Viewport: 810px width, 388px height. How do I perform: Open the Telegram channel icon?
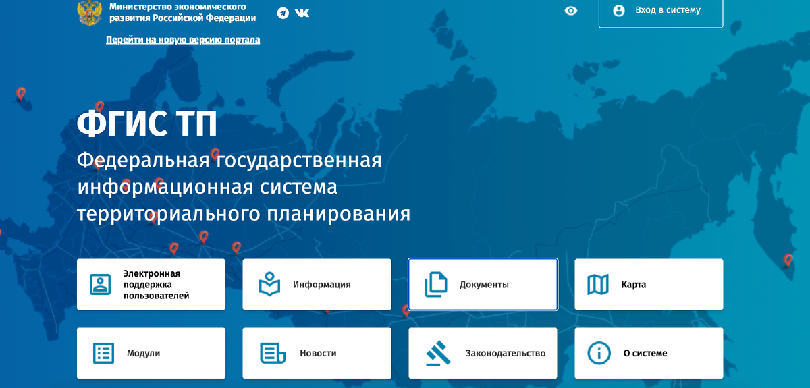coord(283,13)
